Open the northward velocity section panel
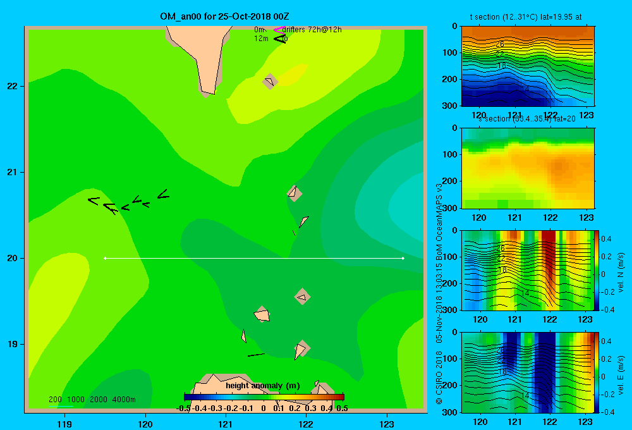Screen dimensions: 632x430 528,270
